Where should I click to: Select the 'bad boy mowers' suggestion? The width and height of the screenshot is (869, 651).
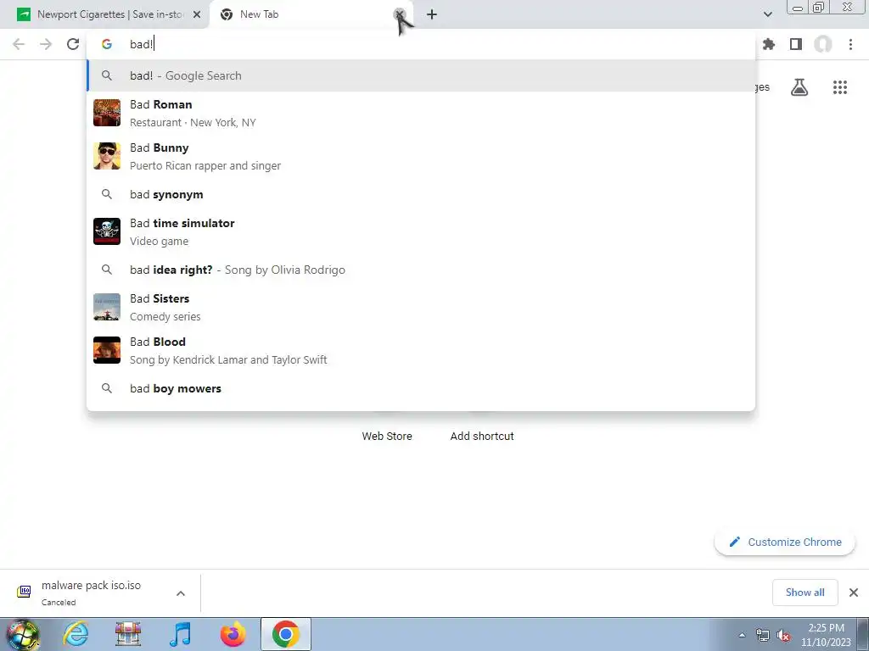[421, 388]
